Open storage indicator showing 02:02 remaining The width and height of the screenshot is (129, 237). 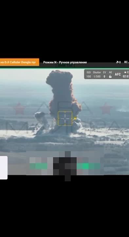pyautogui.click(x=126, y=74)
